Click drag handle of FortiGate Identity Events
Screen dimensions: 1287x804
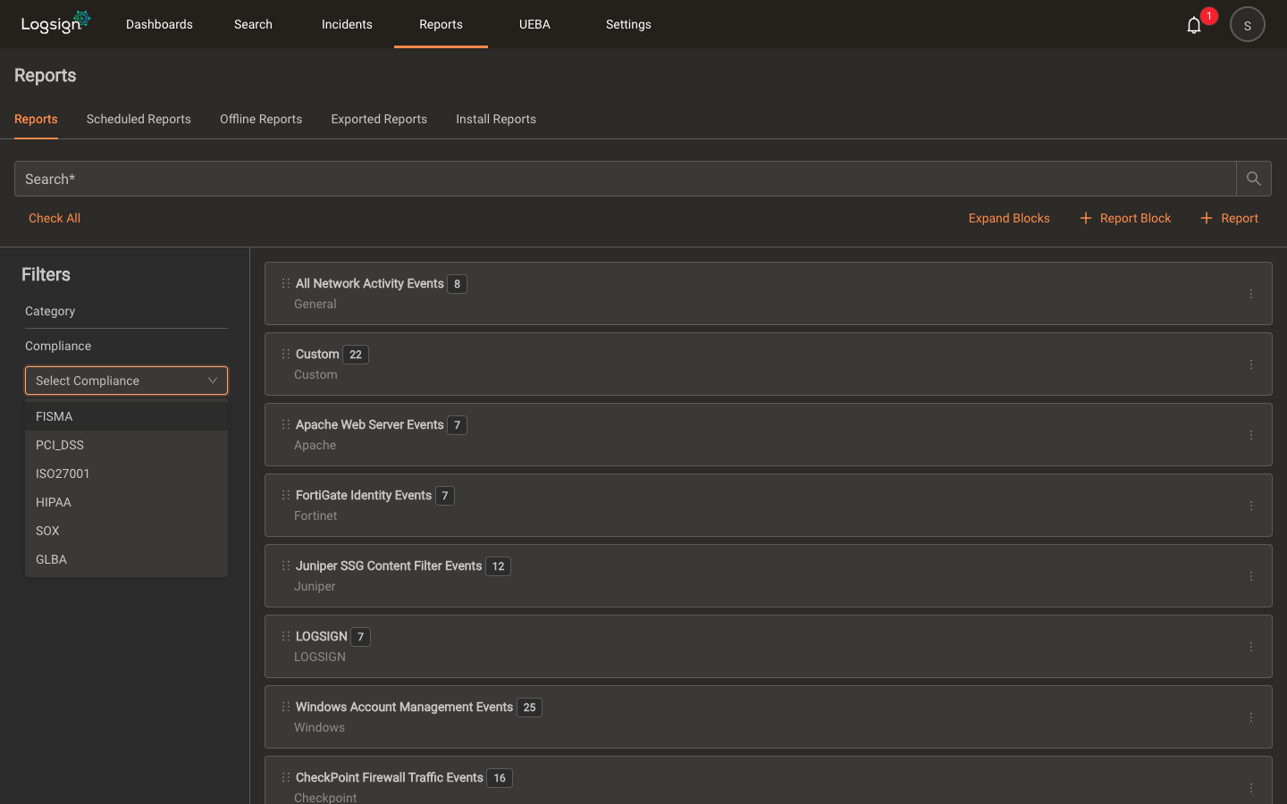point(286,495)
